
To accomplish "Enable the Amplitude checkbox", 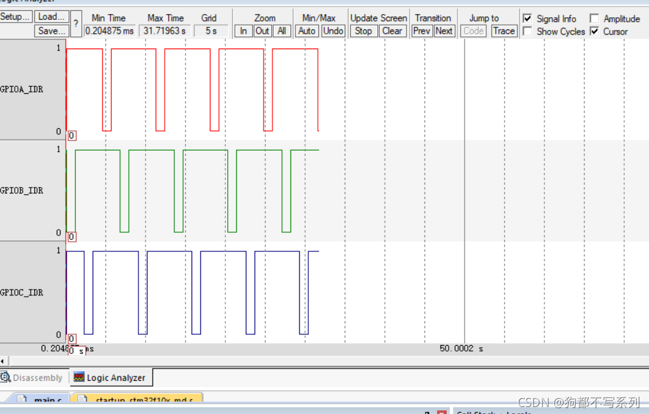I will [594, 18].
